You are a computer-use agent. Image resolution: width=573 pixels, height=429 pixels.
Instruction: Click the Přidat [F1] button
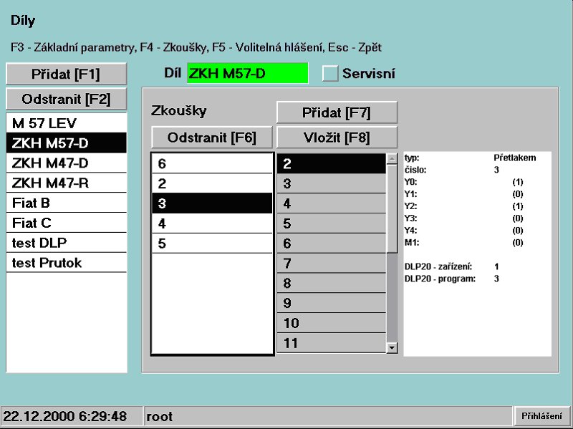pos(66,74)
